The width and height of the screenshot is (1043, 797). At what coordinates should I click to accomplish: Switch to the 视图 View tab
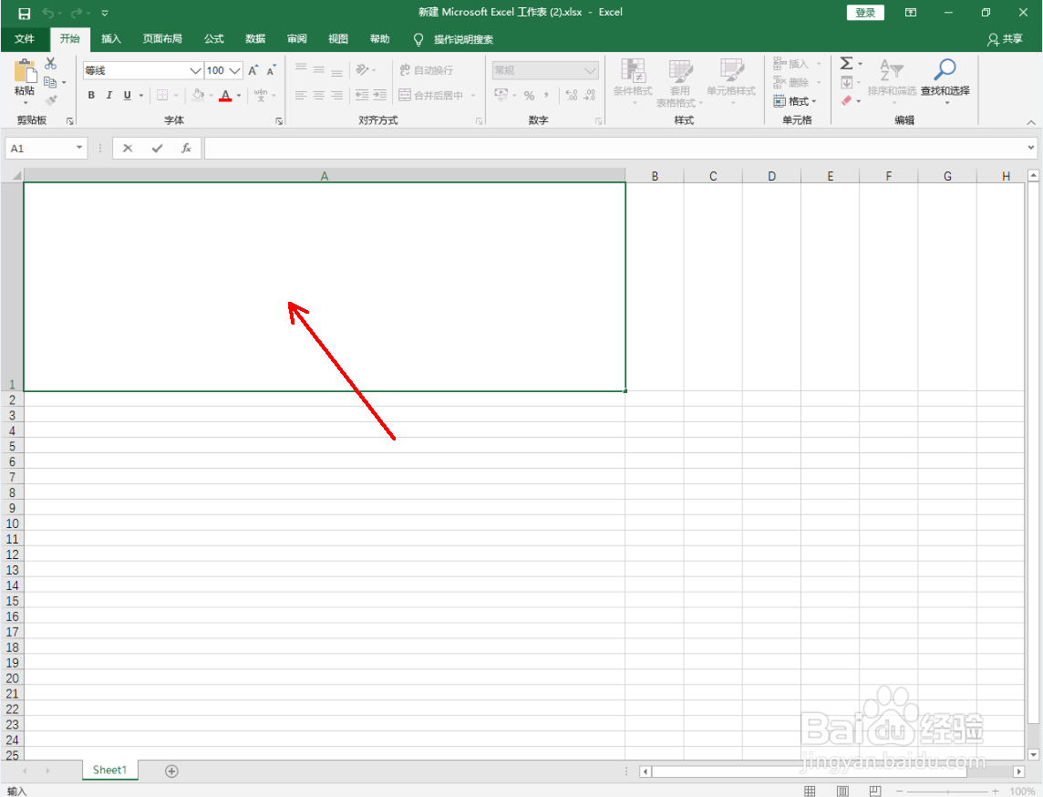[338, 38]
